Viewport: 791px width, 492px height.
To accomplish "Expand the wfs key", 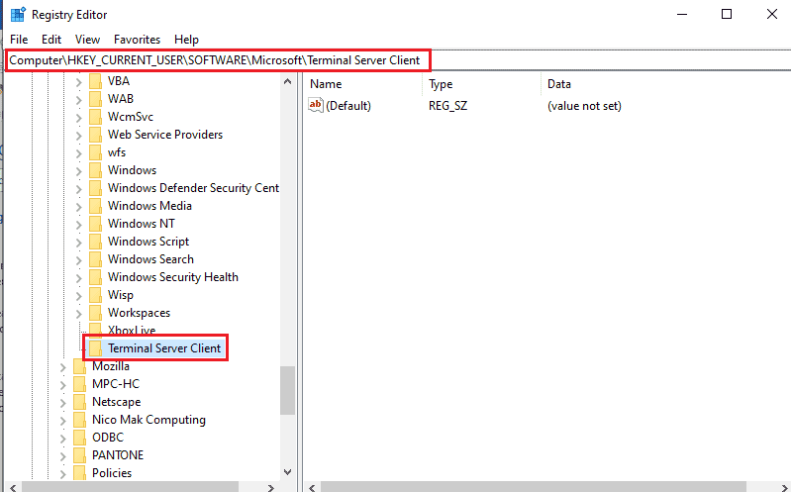I will point(78,152).
